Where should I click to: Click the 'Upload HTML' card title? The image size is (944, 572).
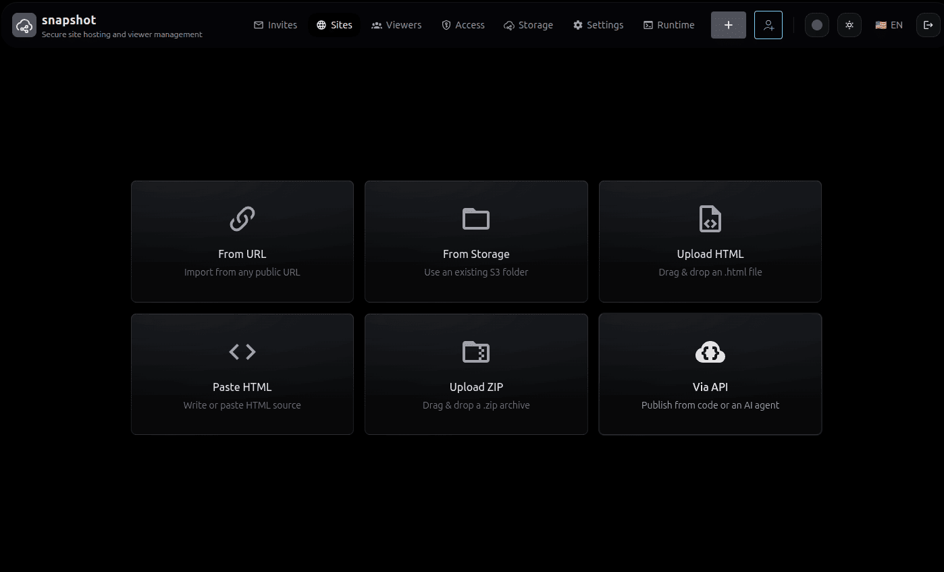(710, 254)
